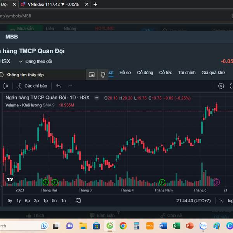The height and width of the screenshot is (233, 233).
Task: Select the 6p time range
Action: (27, 201)
